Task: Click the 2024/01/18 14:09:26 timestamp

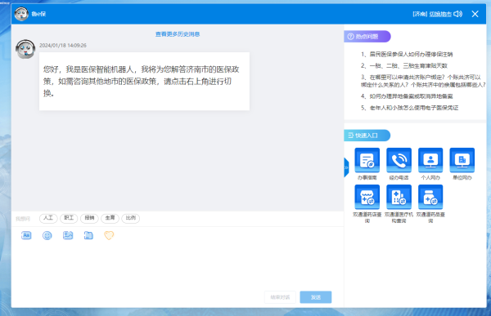Action: click(63, 46)
